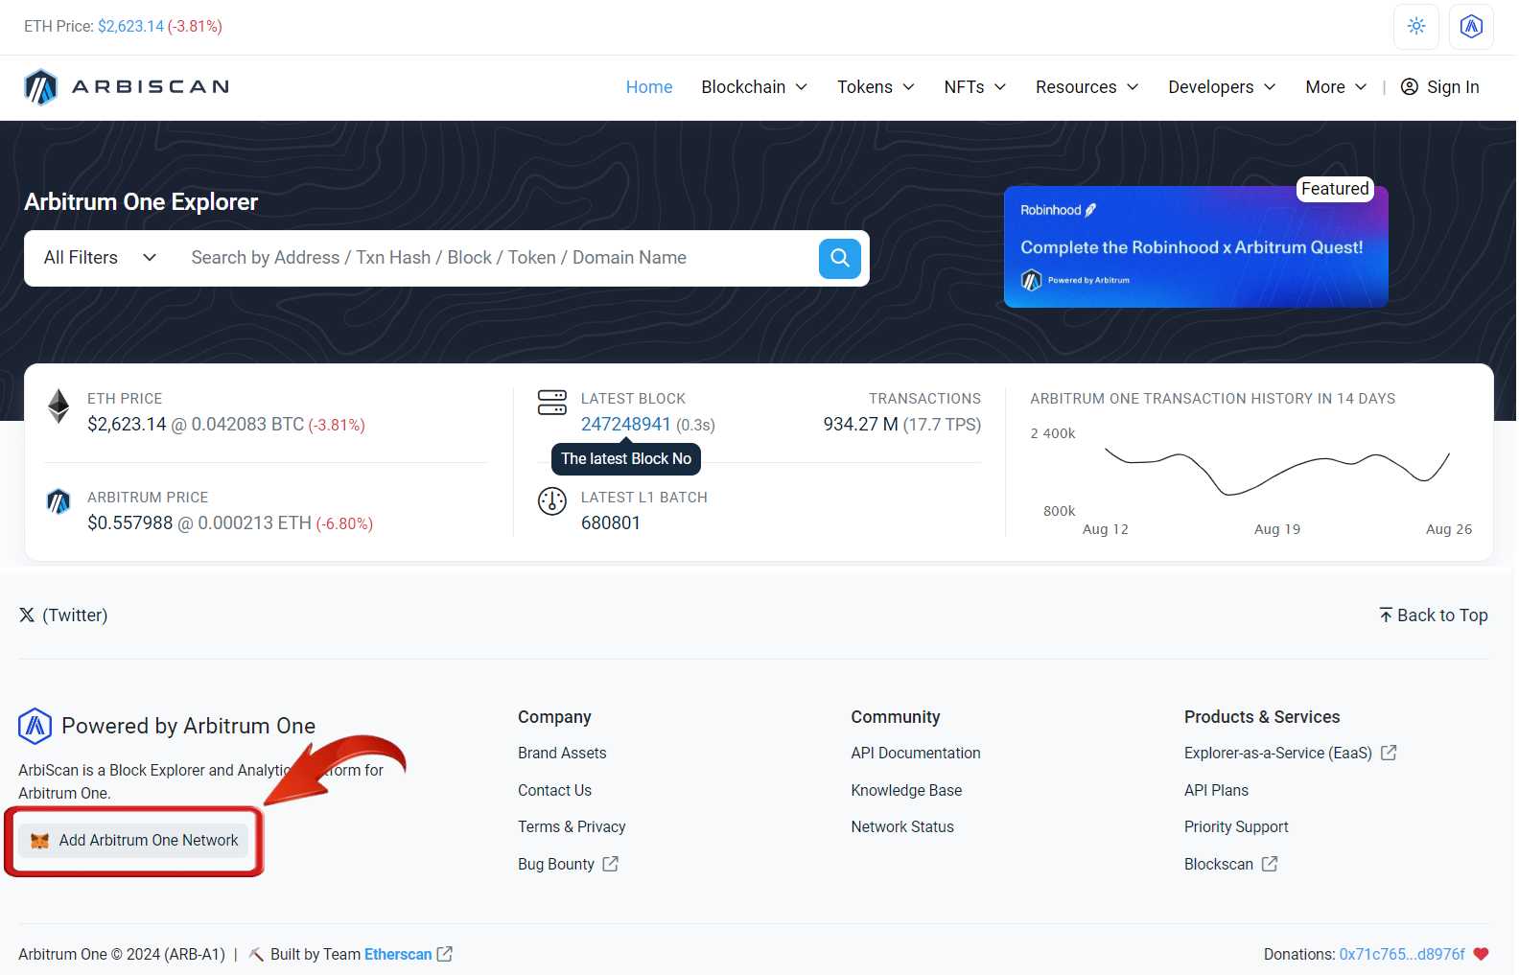1519x975 pixels.
Task: Open the All Filters dropdown
Action: click(100, 258)
